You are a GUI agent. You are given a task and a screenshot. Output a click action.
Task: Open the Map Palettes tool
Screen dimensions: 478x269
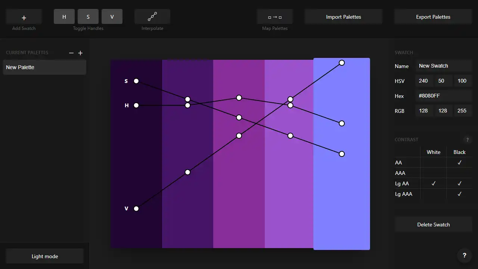pos(274,16)
